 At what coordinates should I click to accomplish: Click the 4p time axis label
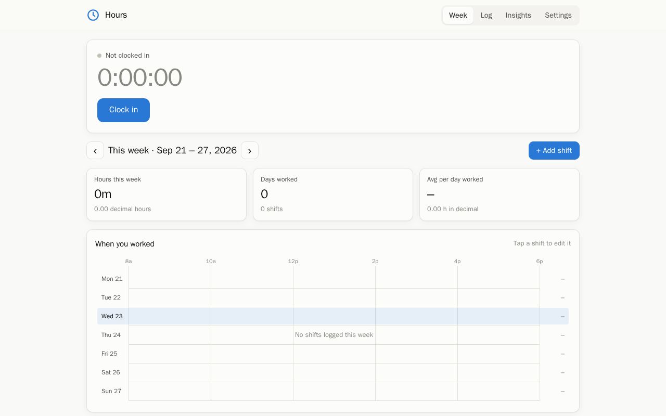(457, 261)
